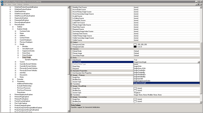The width and height of the screenshot is (203, 113).
Task: Collapse the Colors property category
Action: click(72, 42)
